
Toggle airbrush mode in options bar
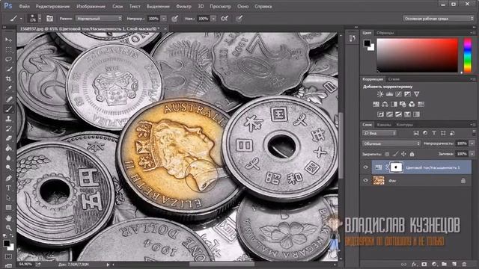[x=225, y=19]
